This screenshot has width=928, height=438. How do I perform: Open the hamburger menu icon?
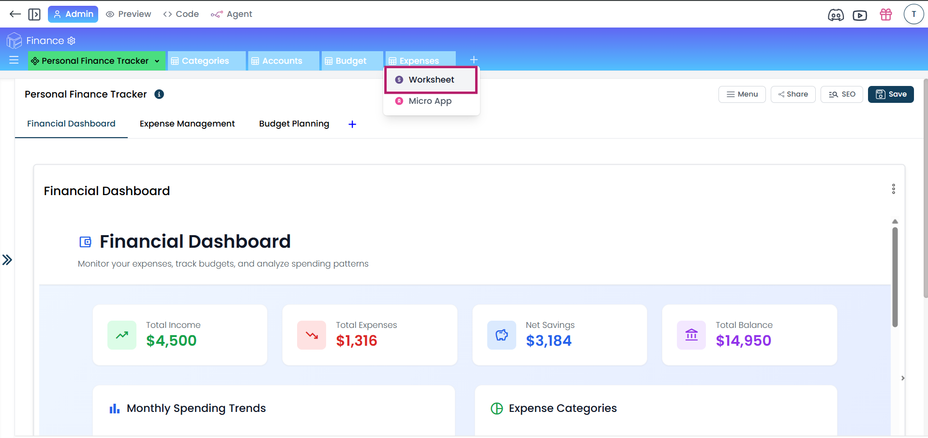pos(14,60)
